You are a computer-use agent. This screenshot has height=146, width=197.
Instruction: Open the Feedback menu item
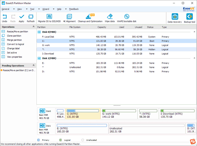74,9
